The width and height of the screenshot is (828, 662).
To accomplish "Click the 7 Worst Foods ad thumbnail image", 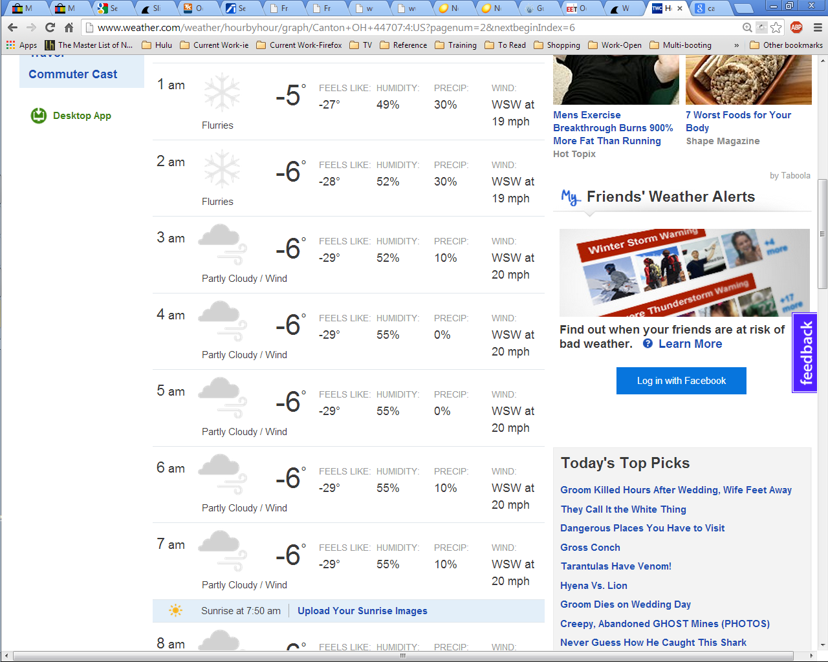I will click(x=748, y=80).
